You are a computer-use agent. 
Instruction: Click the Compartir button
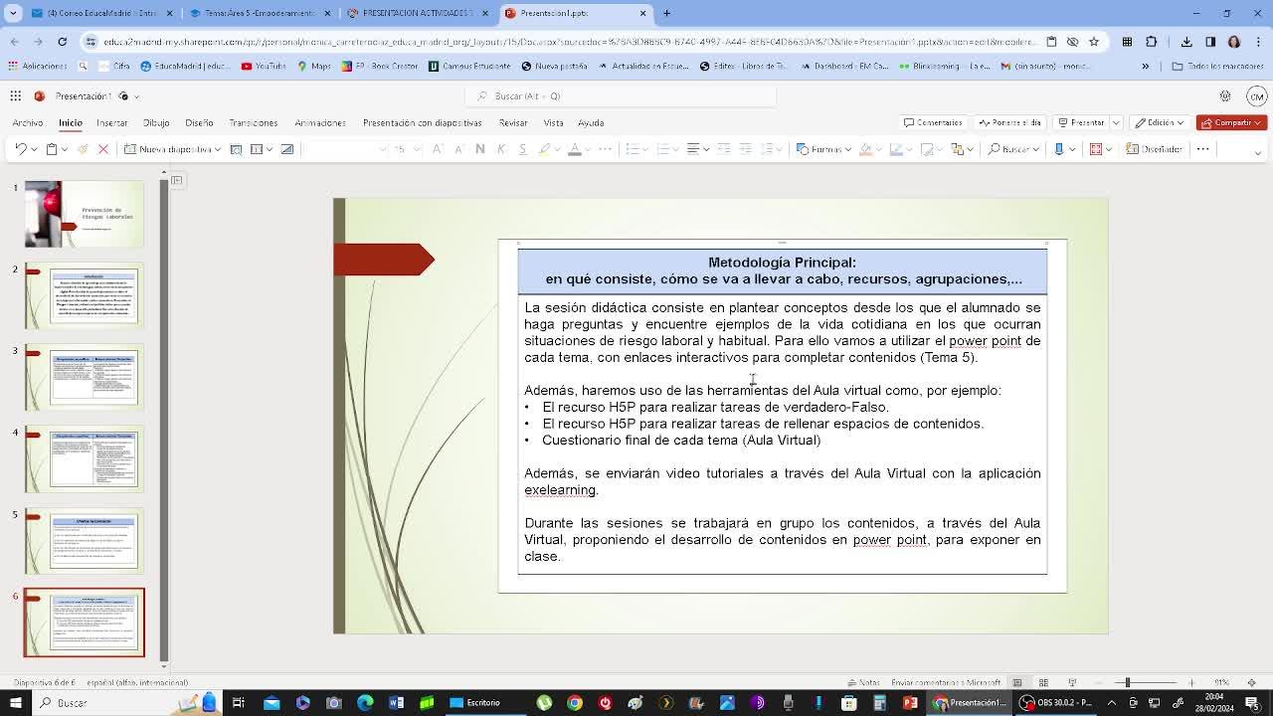point(1231,122)
